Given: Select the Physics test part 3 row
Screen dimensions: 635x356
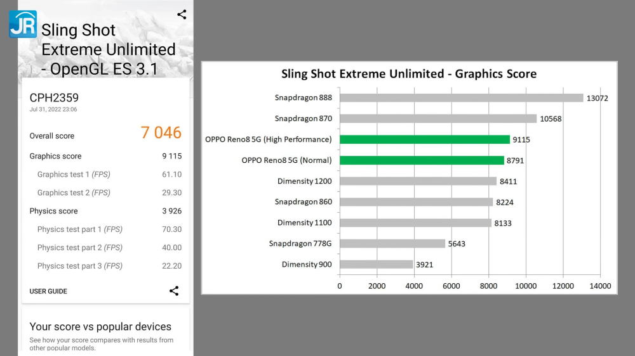Looking at the screenshot, I should (x=105, y=266).
